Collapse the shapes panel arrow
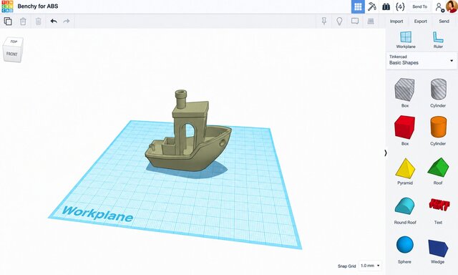Viewport: 458px width, 275px height. pyautogui.click(x=386, y=153)
